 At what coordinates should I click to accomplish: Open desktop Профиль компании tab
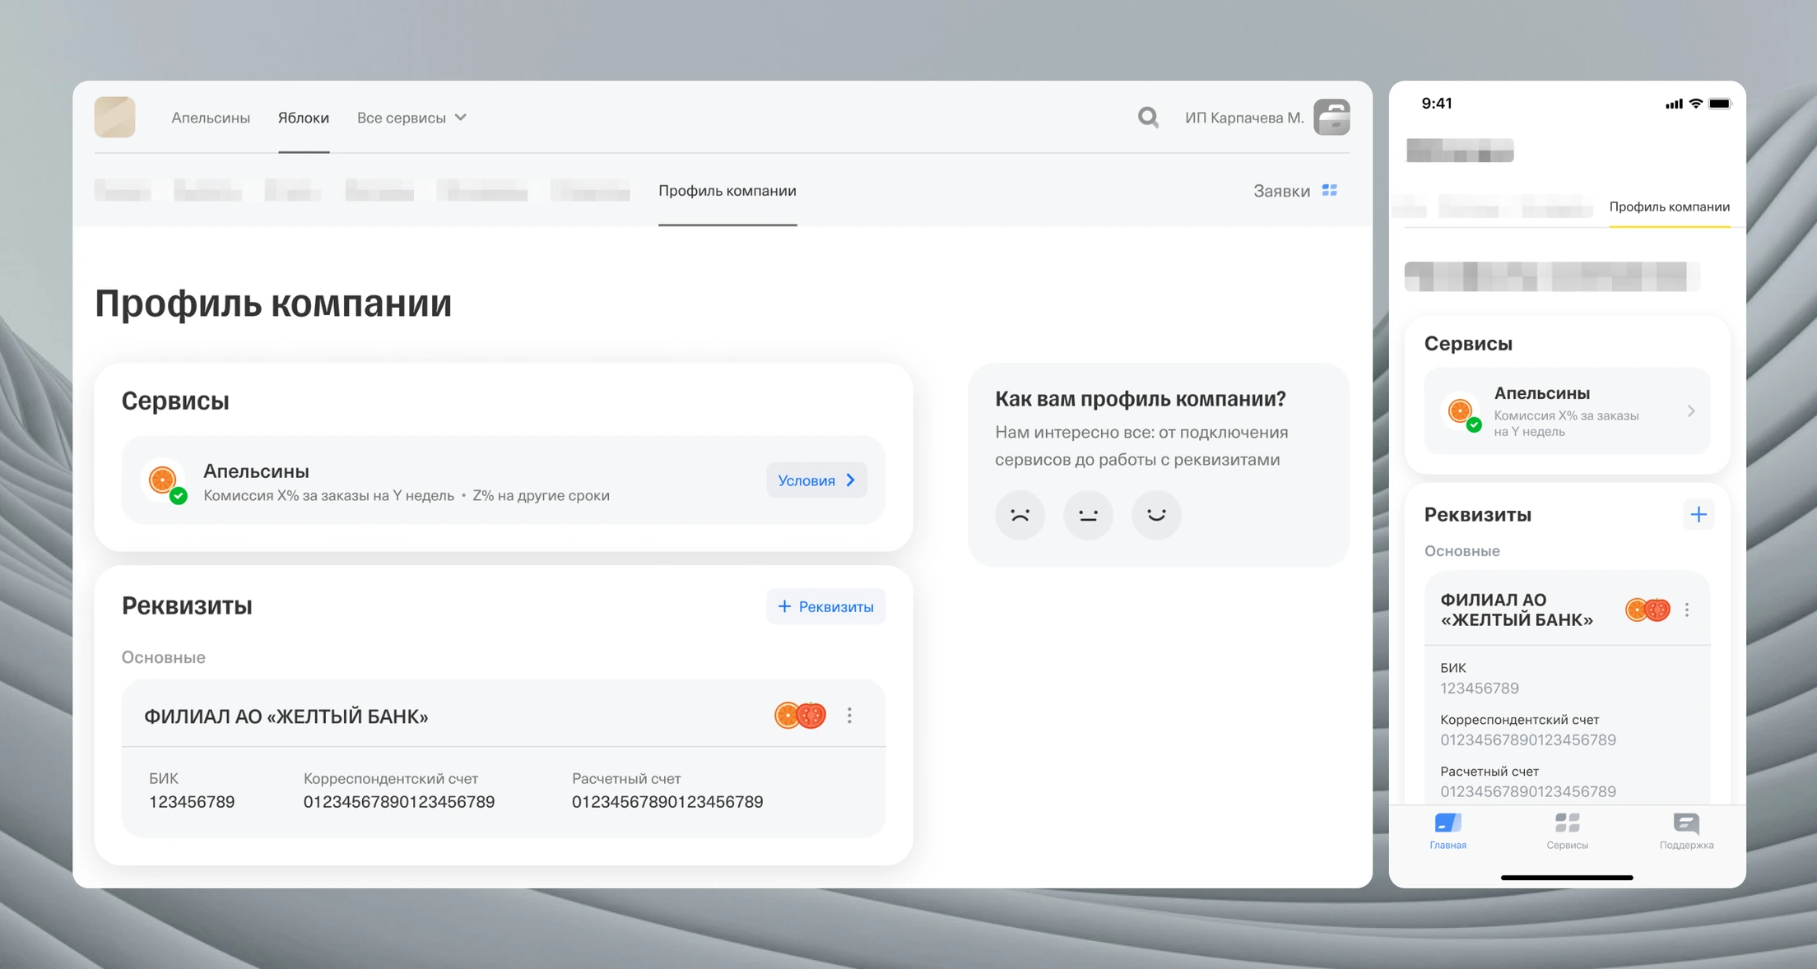tap(727, 191)
